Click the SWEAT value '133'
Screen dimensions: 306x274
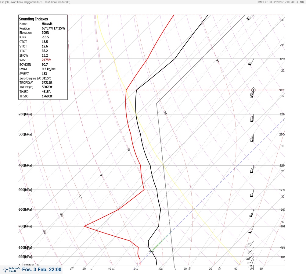[44, 74]
